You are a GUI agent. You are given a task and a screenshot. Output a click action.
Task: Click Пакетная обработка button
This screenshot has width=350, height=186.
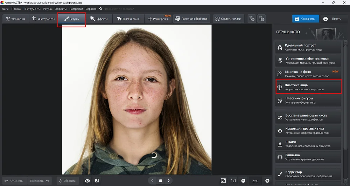pos(191,19)
